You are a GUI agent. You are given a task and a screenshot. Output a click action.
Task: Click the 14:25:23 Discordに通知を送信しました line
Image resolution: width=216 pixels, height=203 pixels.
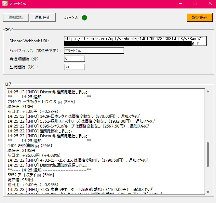pos(48,165)
